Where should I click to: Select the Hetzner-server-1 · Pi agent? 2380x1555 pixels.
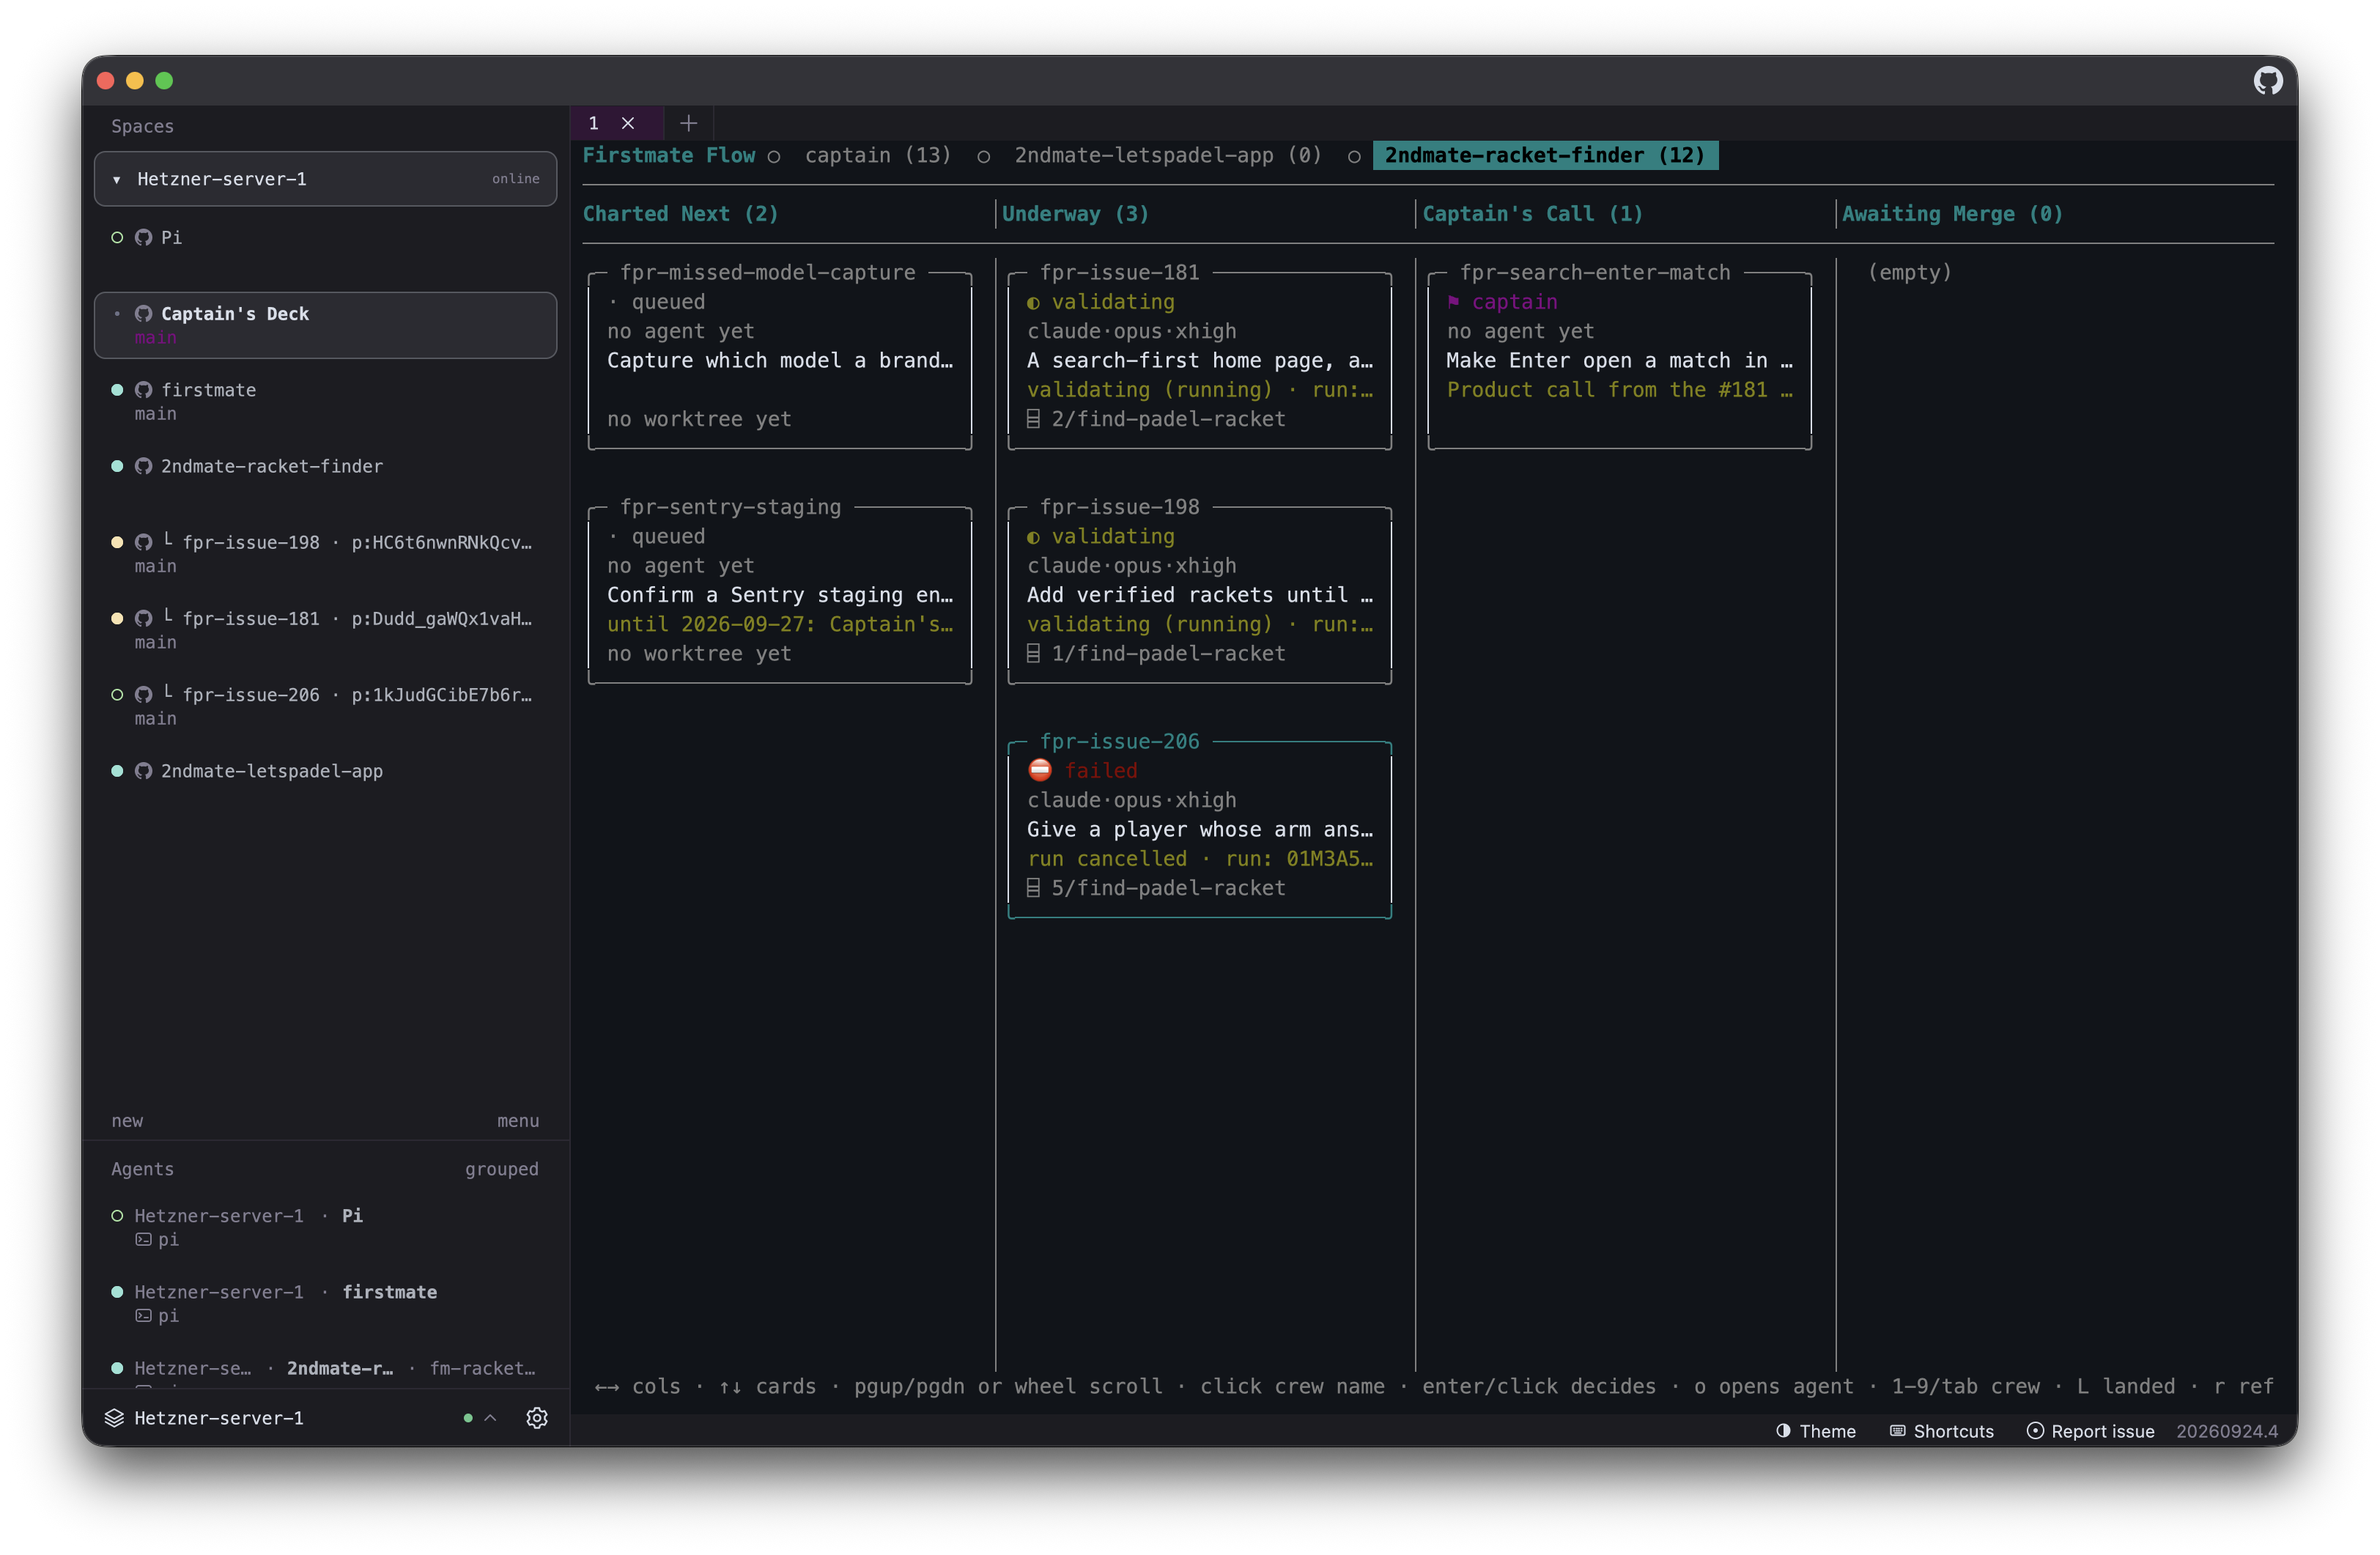325,1227
